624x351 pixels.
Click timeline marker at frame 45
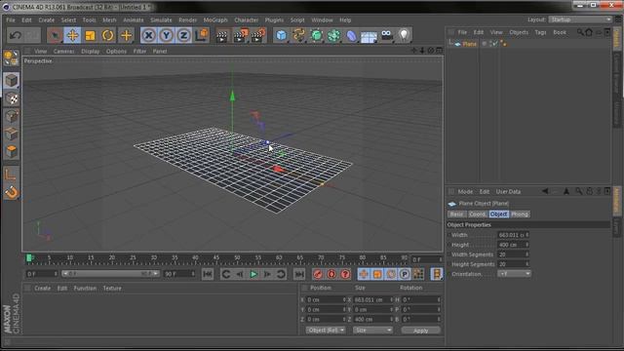(x=216, y=259)
